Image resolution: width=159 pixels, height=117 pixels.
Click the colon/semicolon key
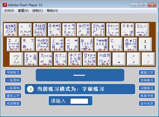[145, 44]
